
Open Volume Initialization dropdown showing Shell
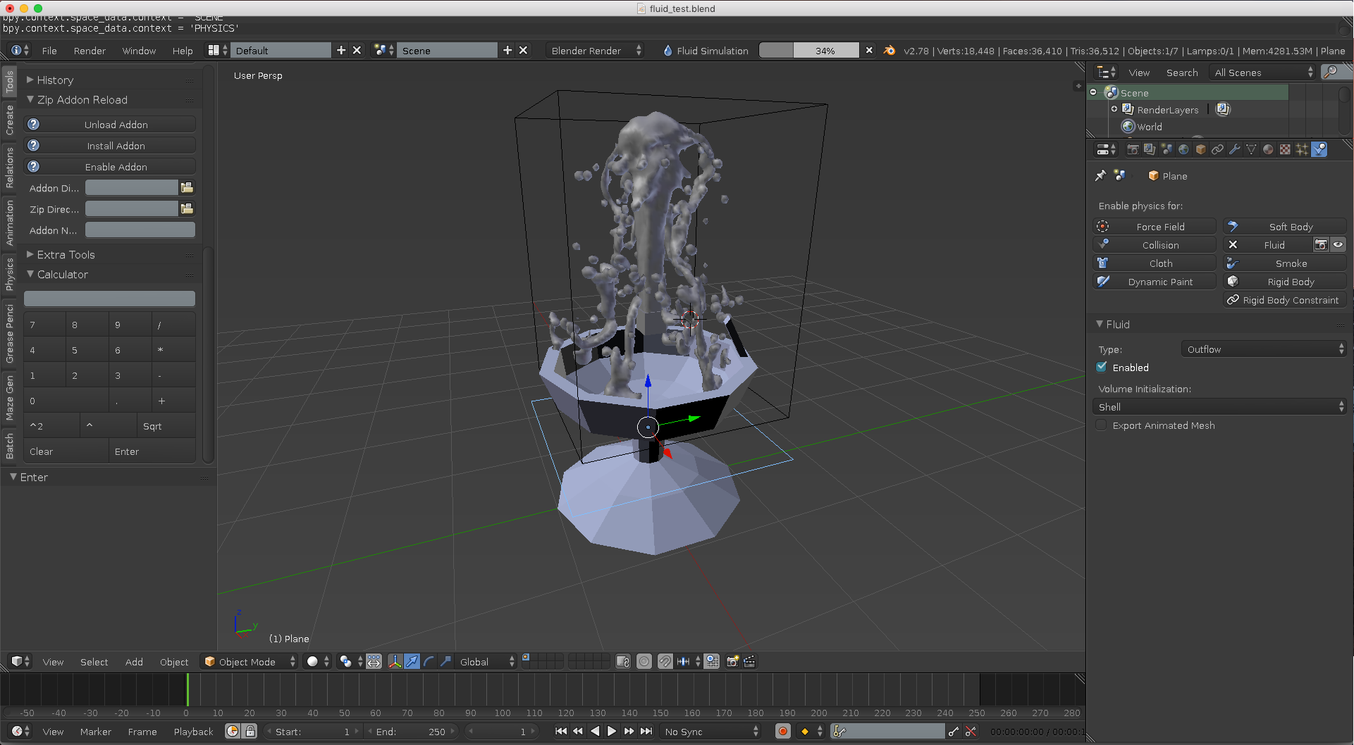pos(1219,406)
